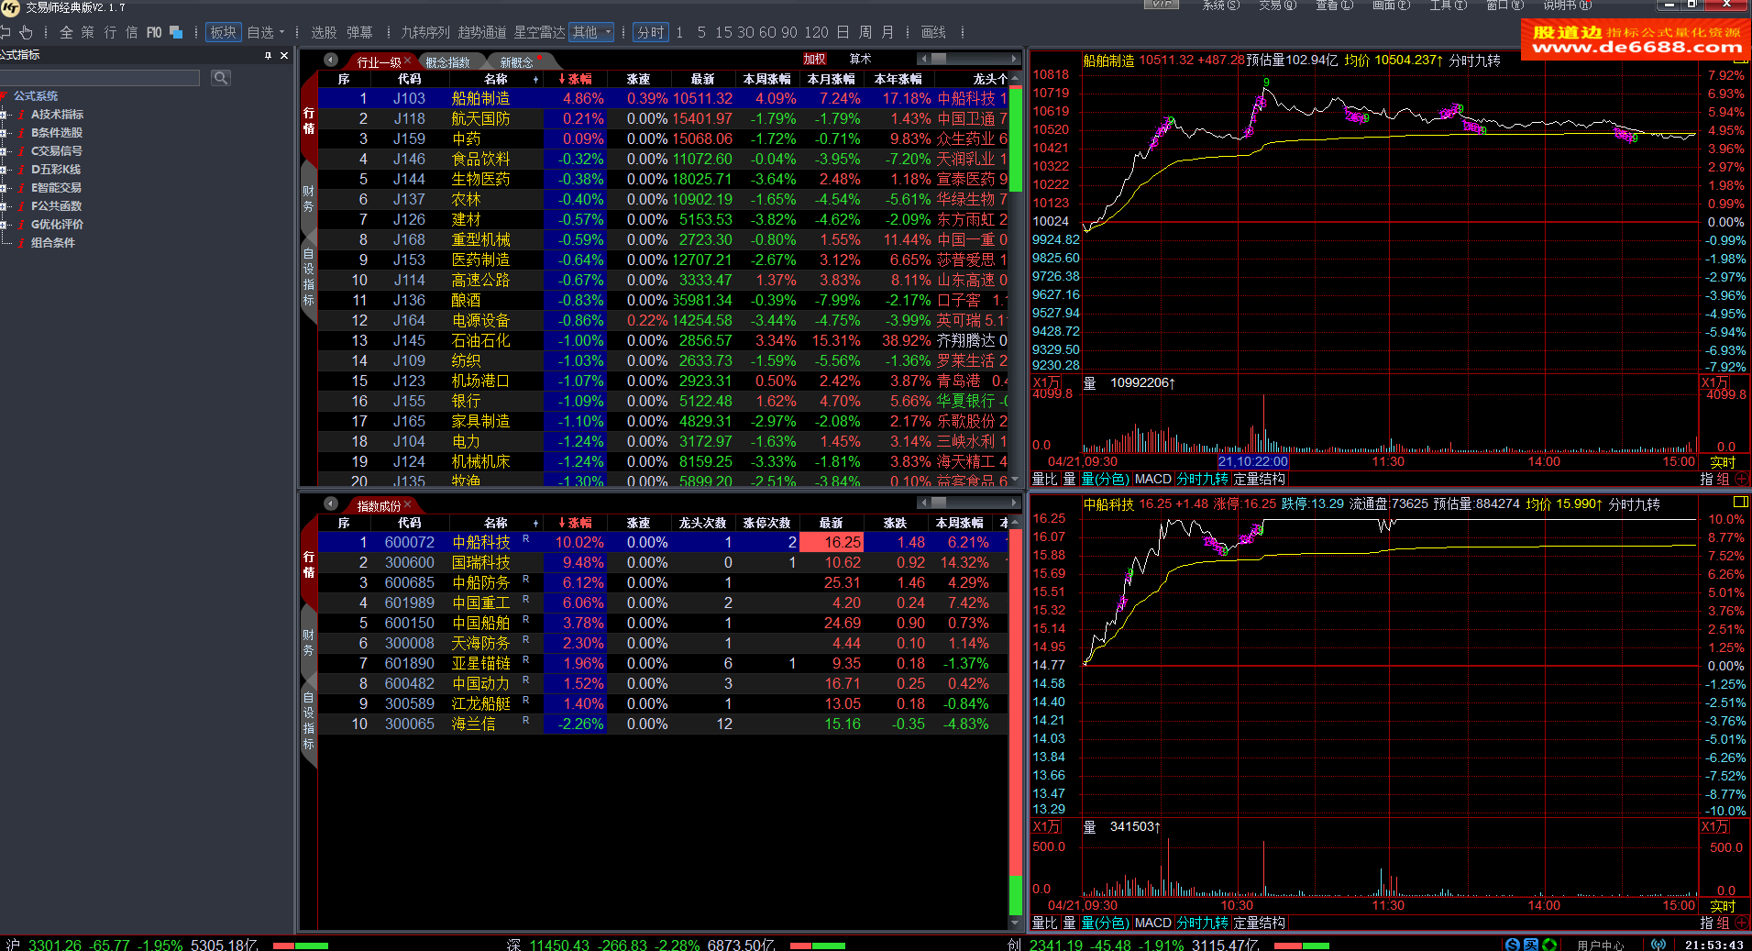
Task: Click the 选股 toolbar item
Action: (324, 32)
